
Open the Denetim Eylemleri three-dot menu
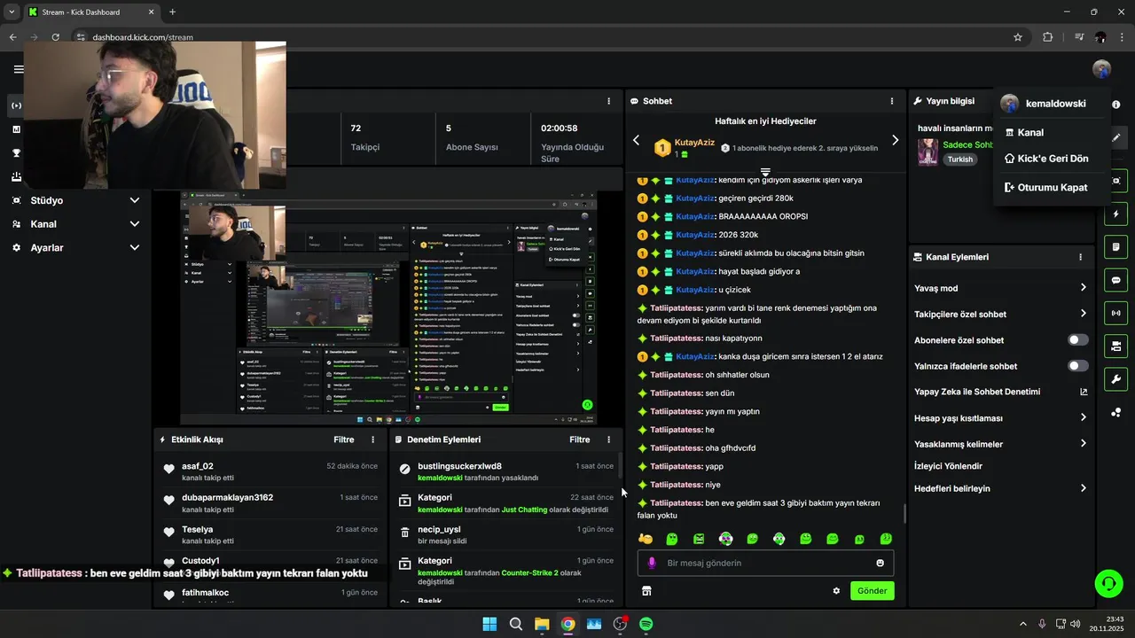pyautogui.click(x=608, y=440)
